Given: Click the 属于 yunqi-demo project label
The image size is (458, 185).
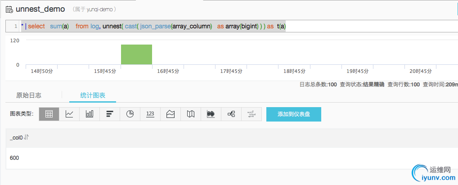Looking at the screenshot, I should coord(94,9).
